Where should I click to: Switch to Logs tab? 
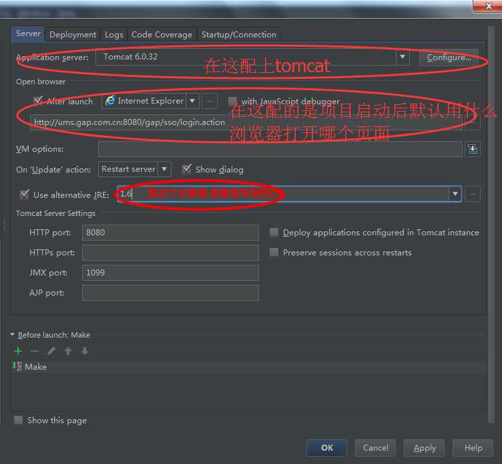click(114, 35)
